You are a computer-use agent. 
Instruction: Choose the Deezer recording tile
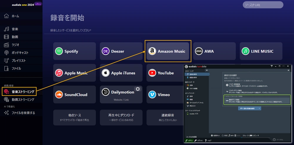pos(121,51)
